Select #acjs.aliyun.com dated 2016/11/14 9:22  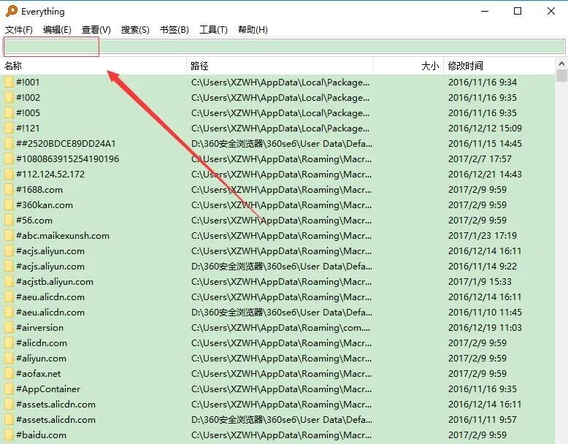50,267
